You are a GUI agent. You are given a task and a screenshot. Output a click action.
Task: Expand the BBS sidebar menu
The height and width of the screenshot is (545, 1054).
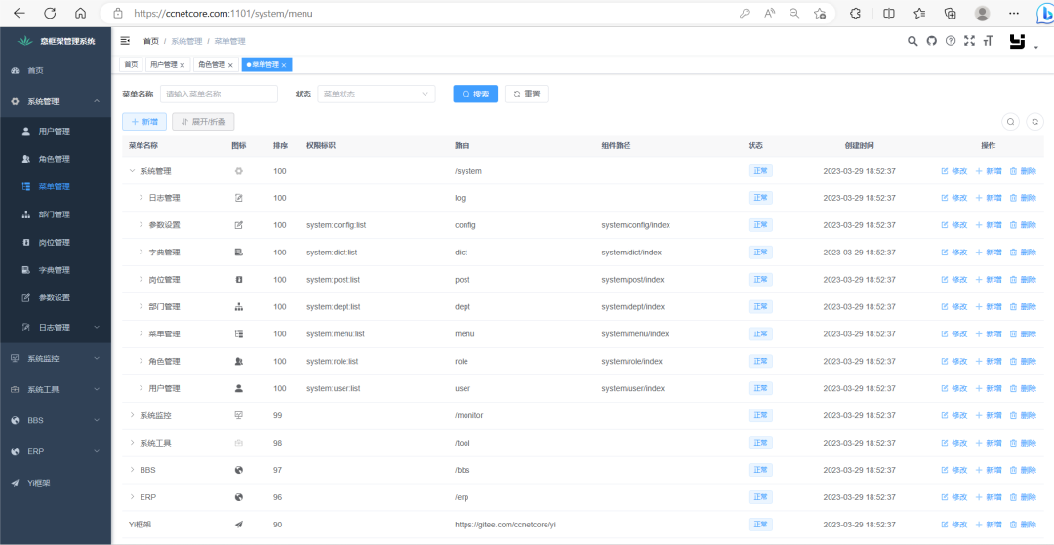click(55, 420)
